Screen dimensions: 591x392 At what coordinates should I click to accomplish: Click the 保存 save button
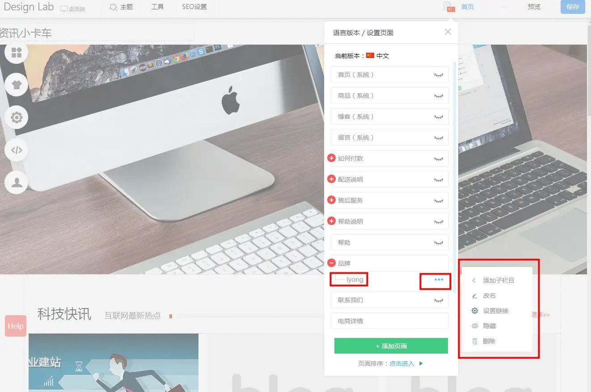[x=572, y=7]
